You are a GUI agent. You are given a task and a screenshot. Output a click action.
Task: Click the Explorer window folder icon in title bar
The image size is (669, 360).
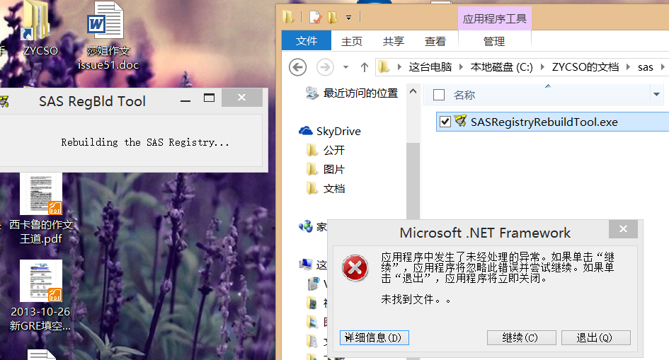[x=288, y=18]
